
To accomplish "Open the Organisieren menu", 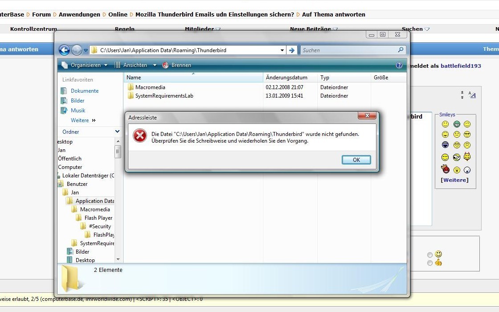I will tap(84, 65).
